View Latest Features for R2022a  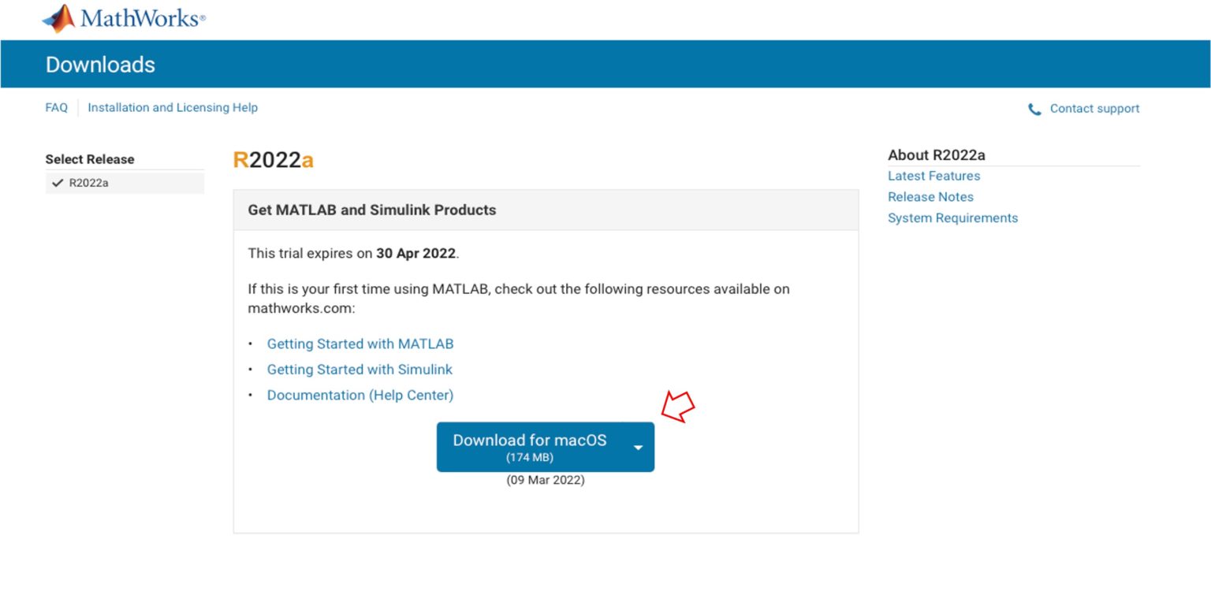933,176
